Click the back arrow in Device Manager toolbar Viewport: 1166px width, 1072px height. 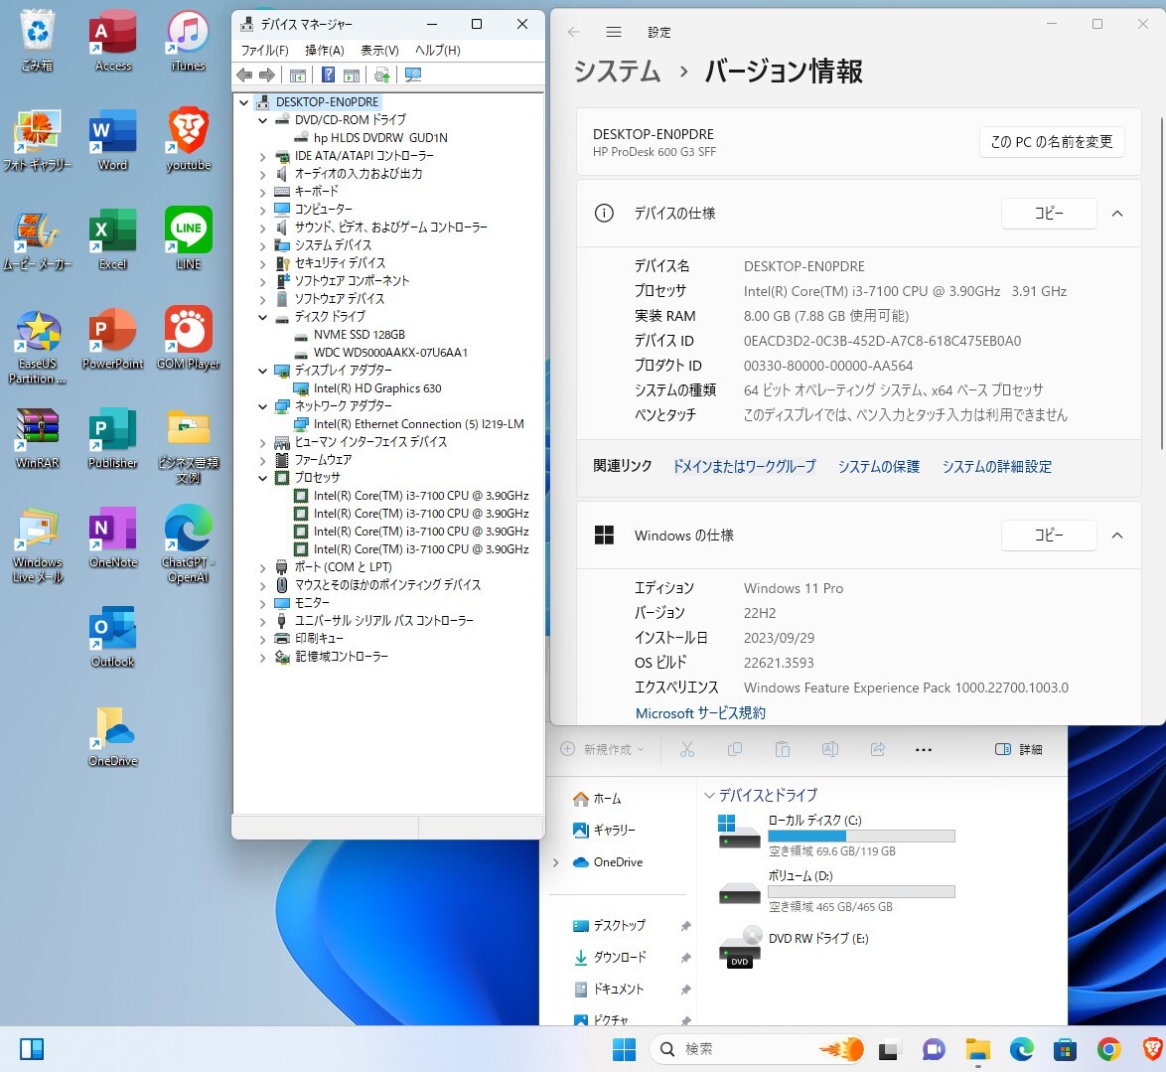pyautogui.click(x=244, y=76)
